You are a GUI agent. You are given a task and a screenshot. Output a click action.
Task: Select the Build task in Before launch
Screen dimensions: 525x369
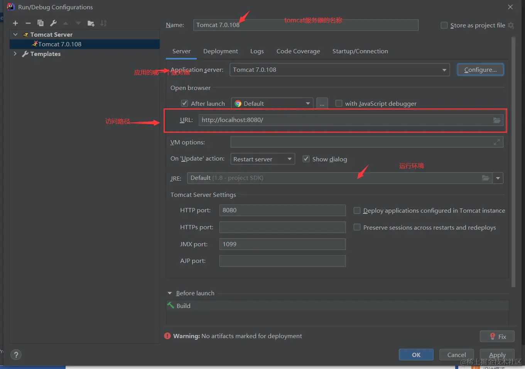coord(337,306)
